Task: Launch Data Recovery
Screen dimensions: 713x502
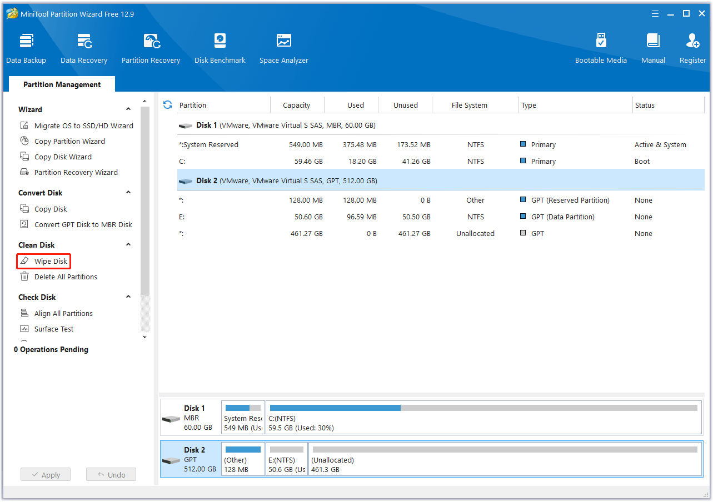Action: [83, 47]
